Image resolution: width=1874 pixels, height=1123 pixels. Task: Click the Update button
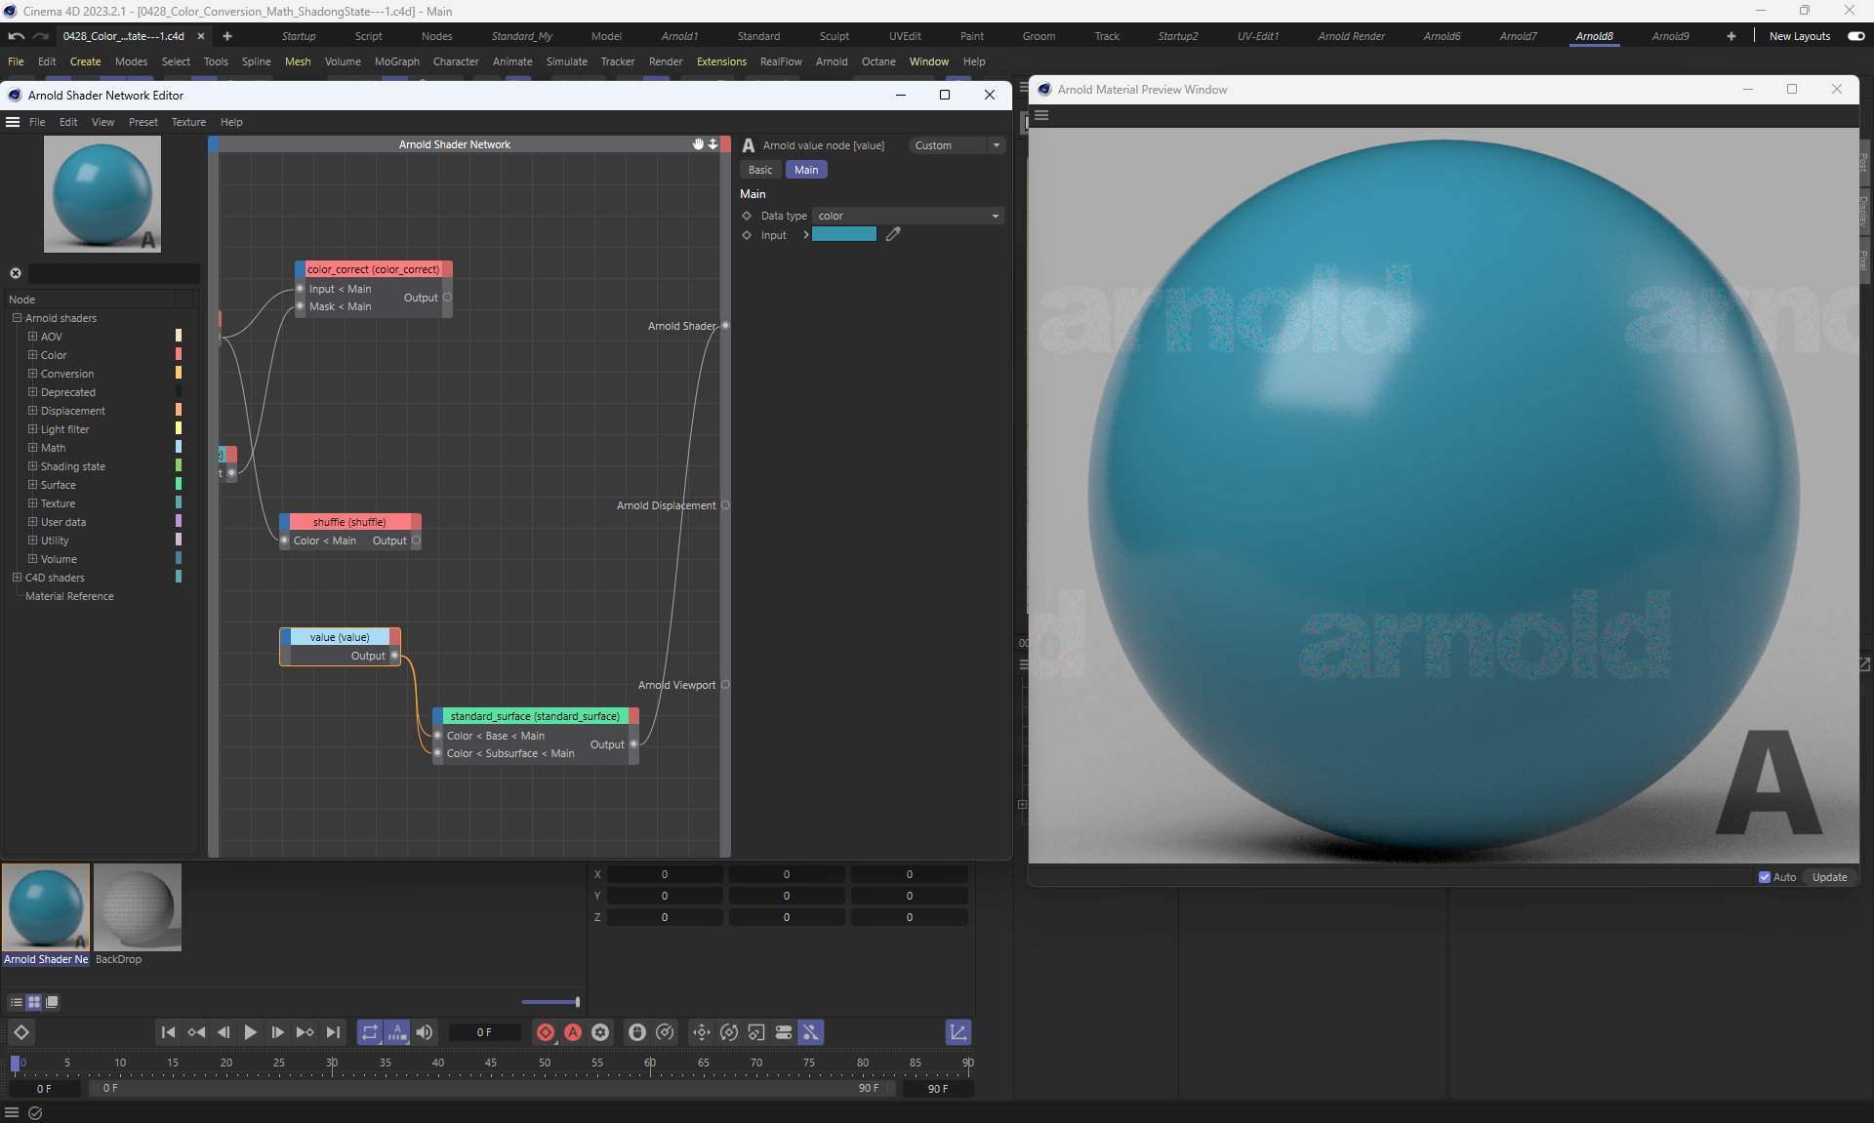(1829, 877)
